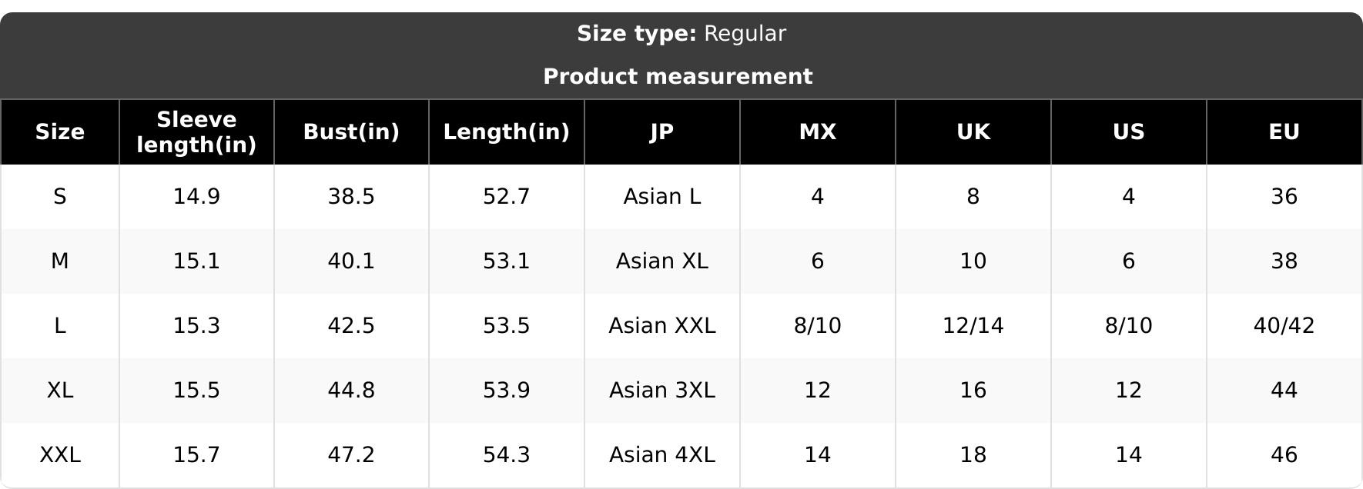Click the Bust(in) column header
1363x489 pixels.
pos(351,132)
